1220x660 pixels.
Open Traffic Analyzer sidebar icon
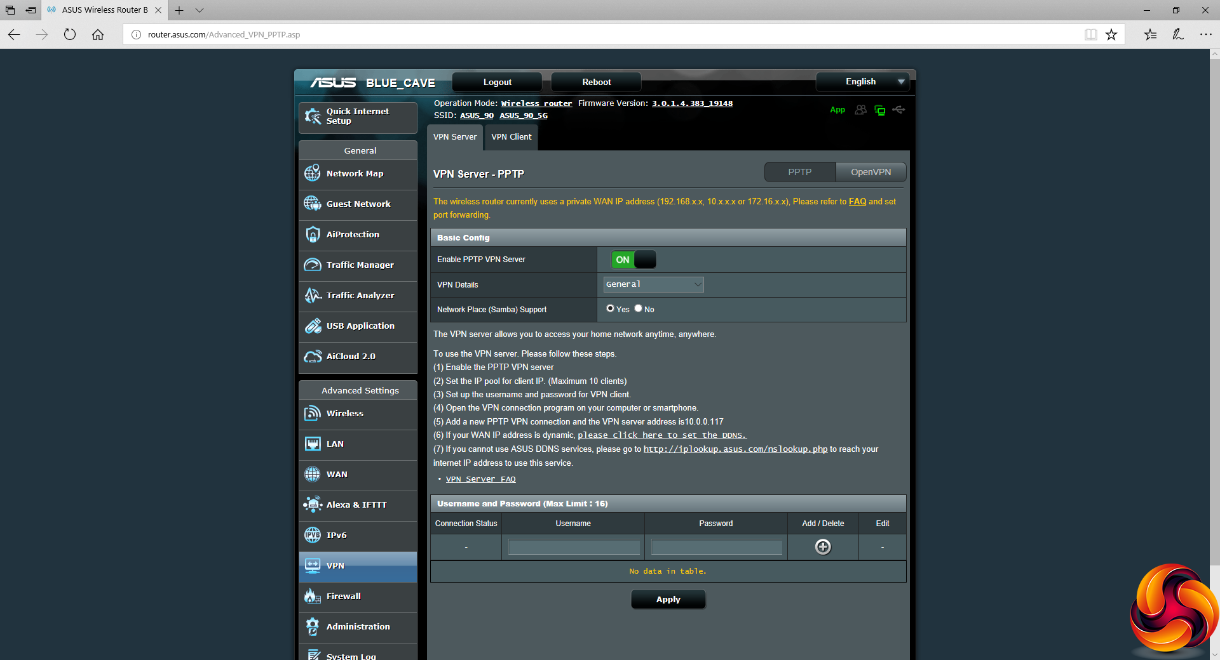[312, 295]
